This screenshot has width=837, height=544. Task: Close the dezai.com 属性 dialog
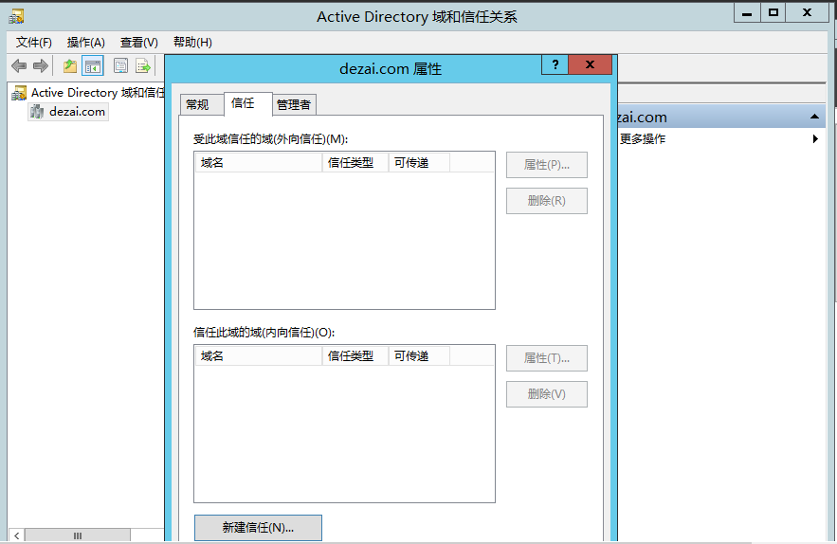tap(590, 64)
